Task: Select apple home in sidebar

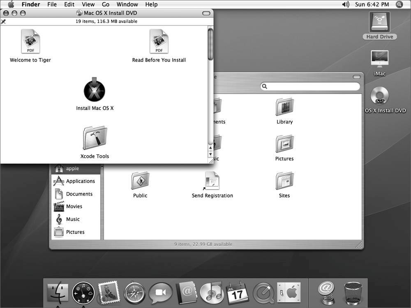Action: [x=76, y=168]
